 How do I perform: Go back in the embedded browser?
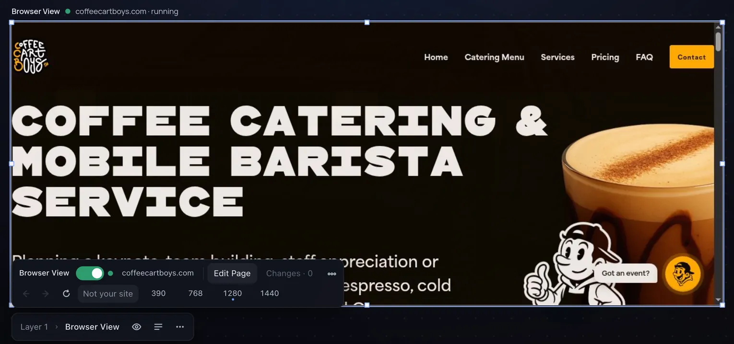click(26, 293)
